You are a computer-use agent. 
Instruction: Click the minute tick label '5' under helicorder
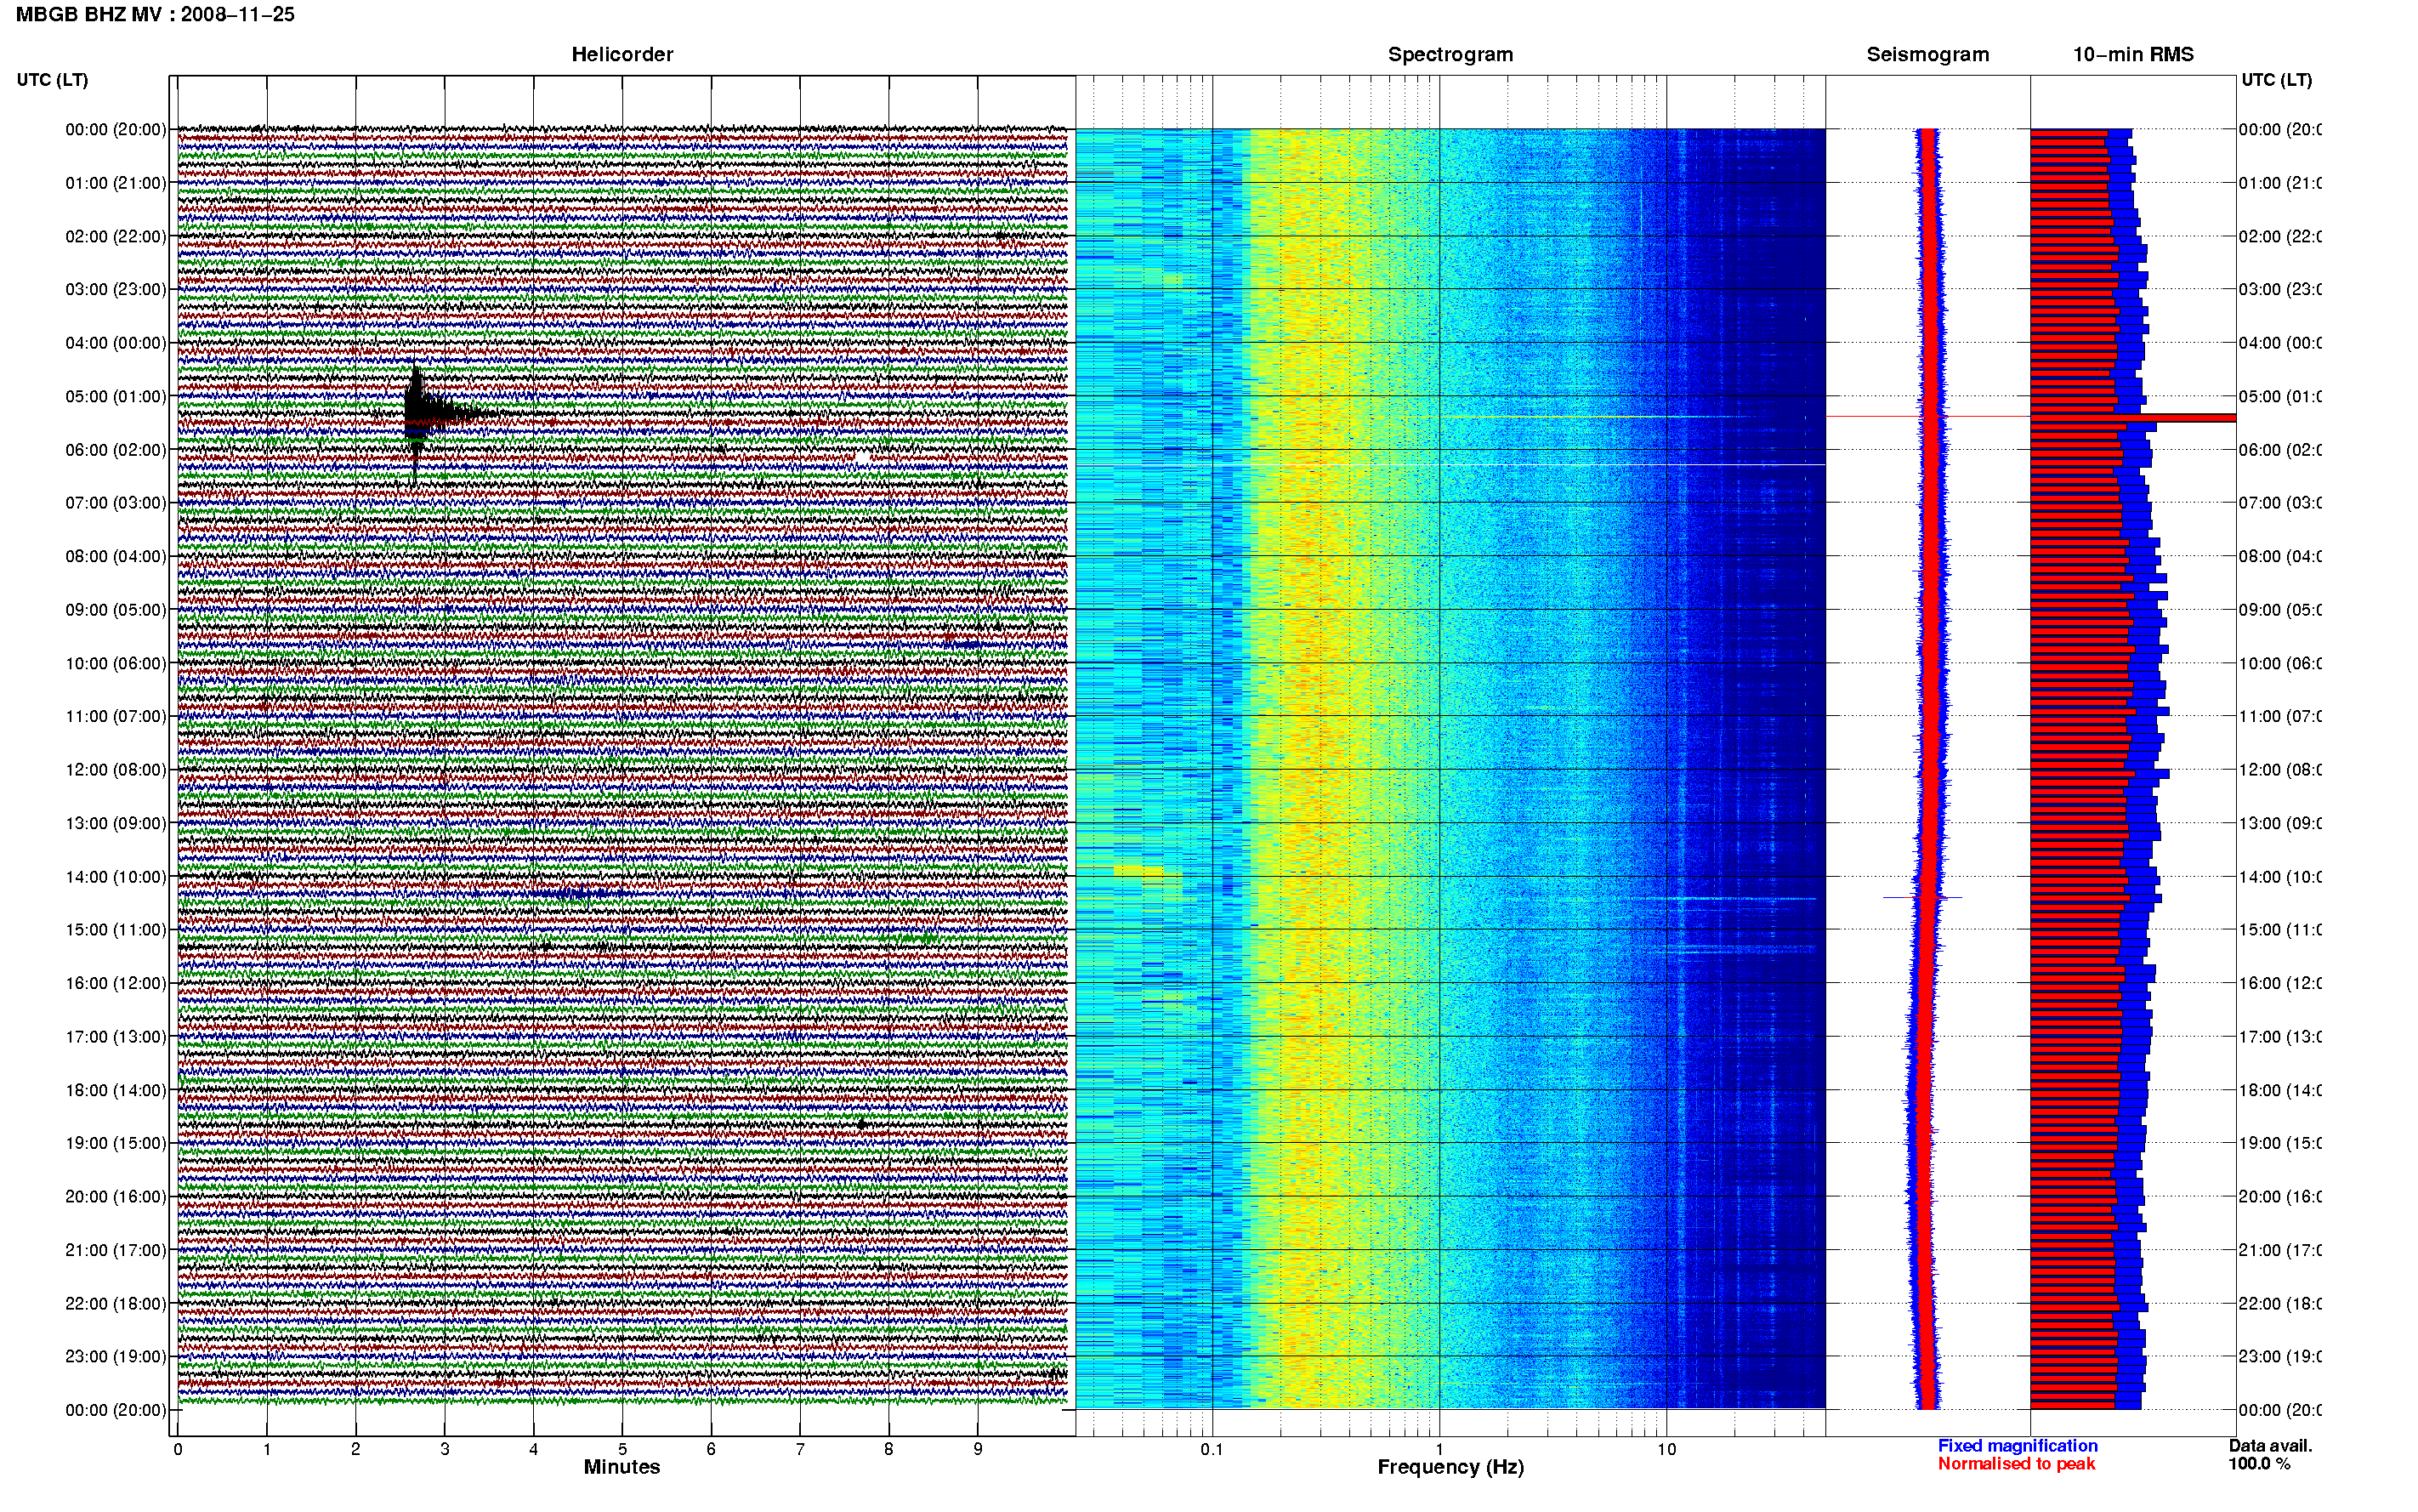pos(622,1449)
